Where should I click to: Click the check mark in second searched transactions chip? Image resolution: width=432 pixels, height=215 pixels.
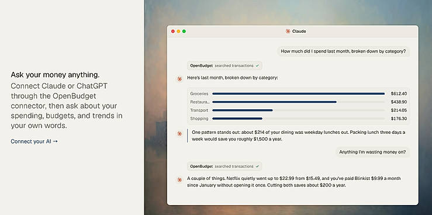[257, 167]
